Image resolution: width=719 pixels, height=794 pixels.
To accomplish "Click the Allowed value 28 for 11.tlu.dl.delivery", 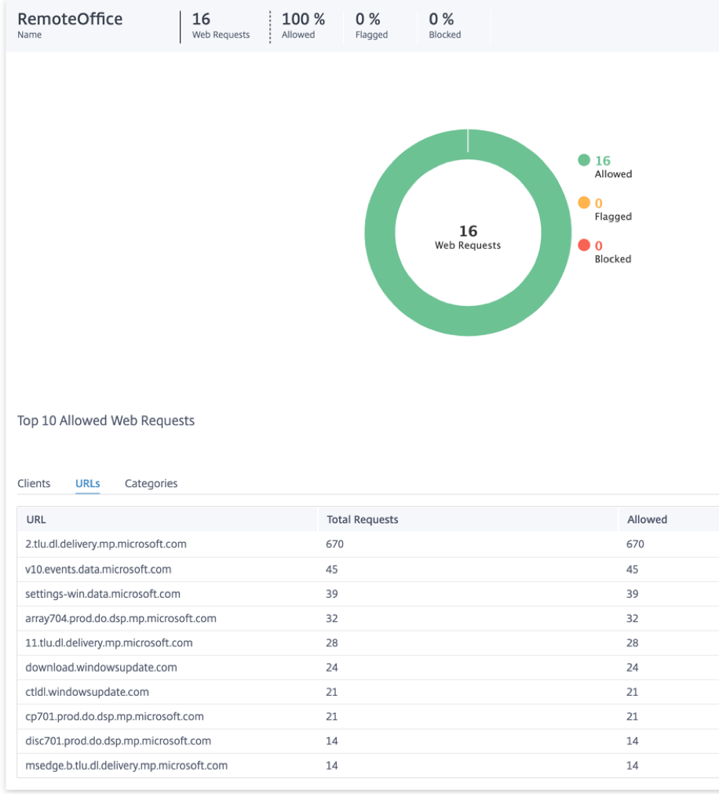I will (633, 643).
